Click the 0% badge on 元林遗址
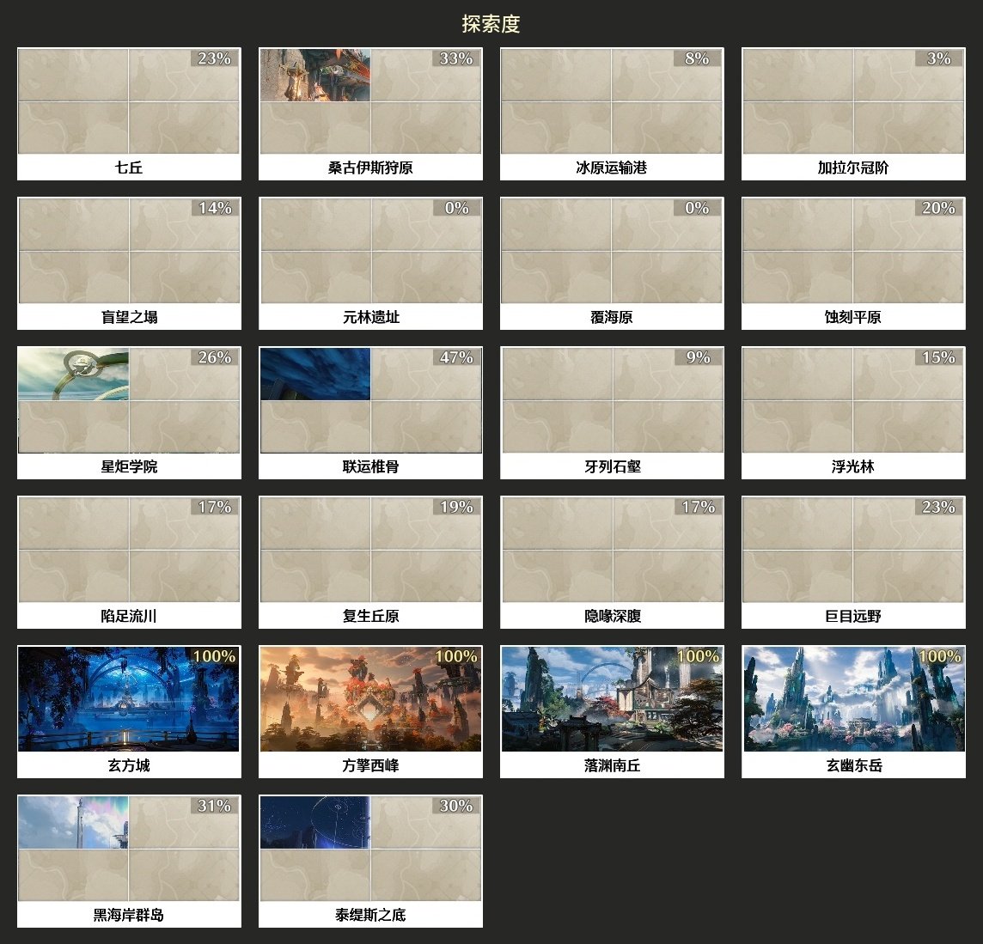Image resolution: width=983 pixels, height=944 pixels. 456,208
